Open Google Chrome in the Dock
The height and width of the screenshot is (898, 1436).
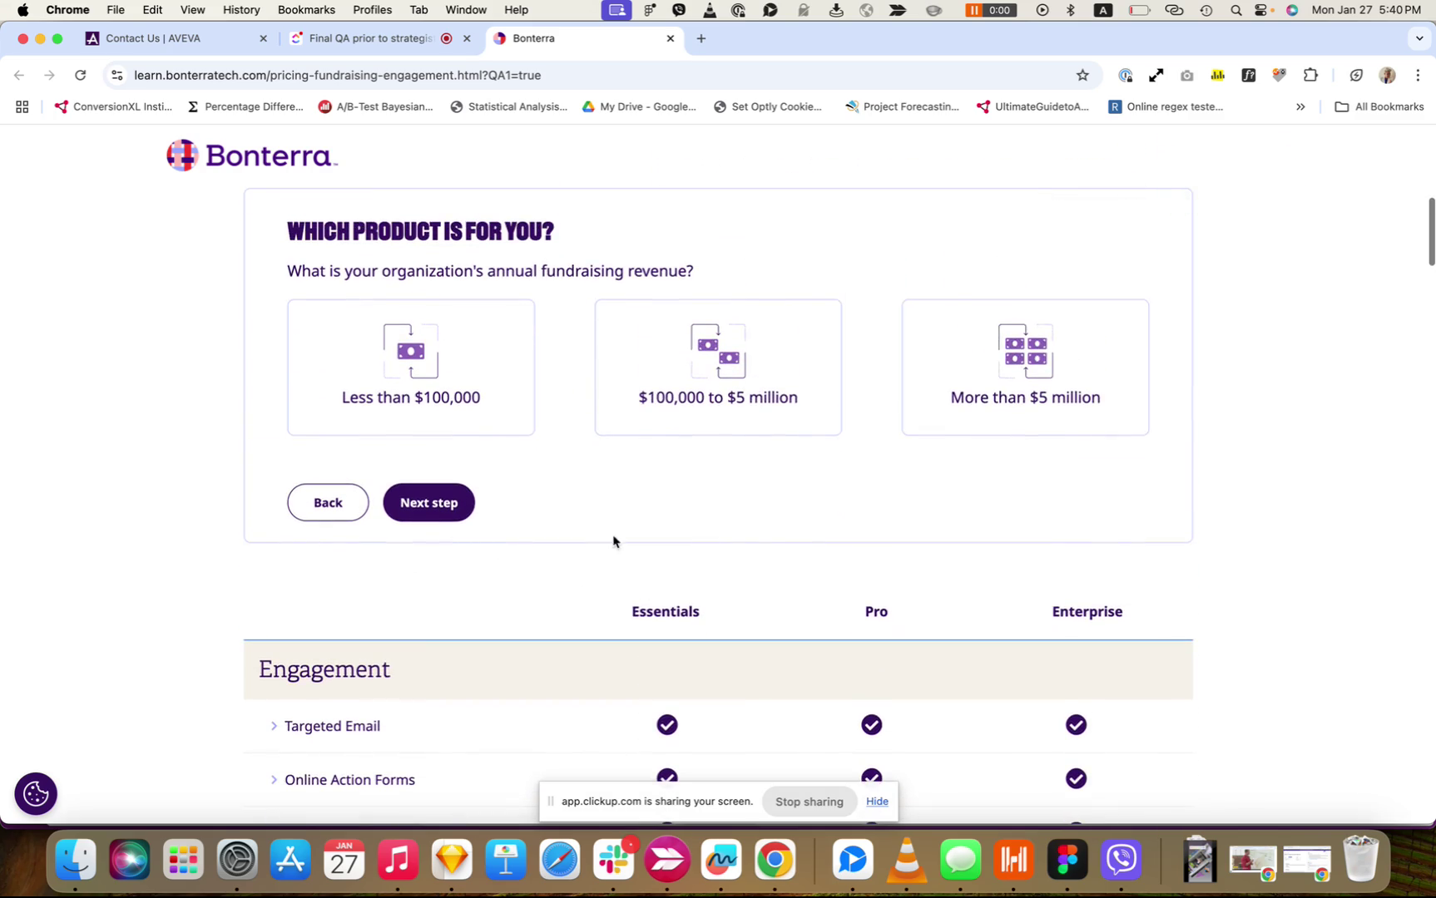[775, 860]
